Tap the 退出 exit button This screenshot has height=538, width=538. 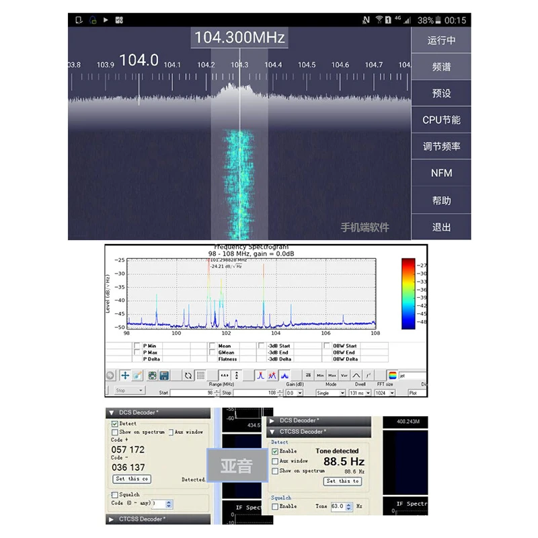(x=441, y=227)
